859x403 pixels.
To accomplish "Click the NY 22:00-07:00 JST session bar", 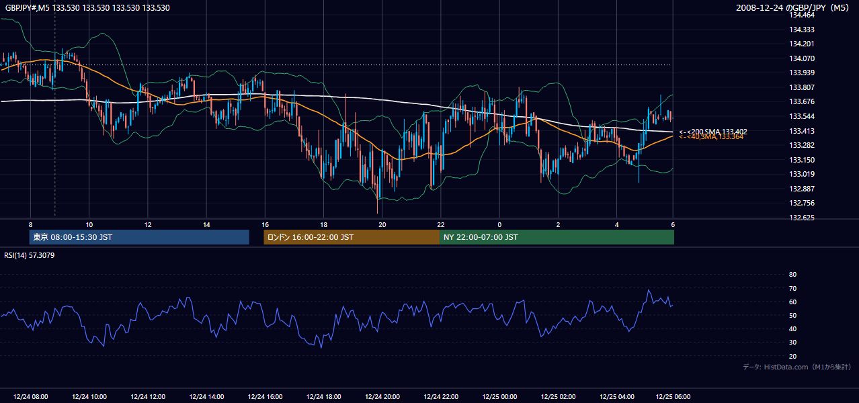I will point(557,237).
